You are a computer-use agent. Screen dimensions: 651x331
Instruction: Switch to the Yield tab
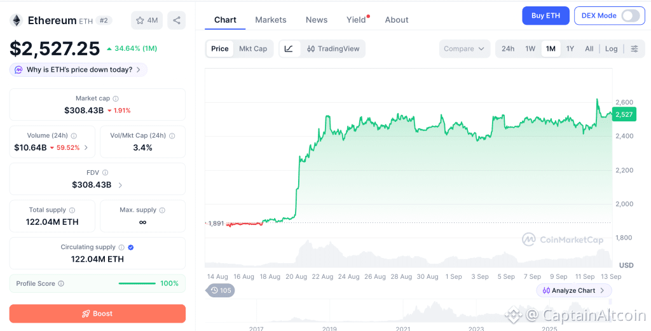(356, 20)
